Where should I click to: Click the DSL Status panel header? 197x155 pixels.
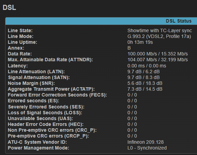click(x=101, y=21)
